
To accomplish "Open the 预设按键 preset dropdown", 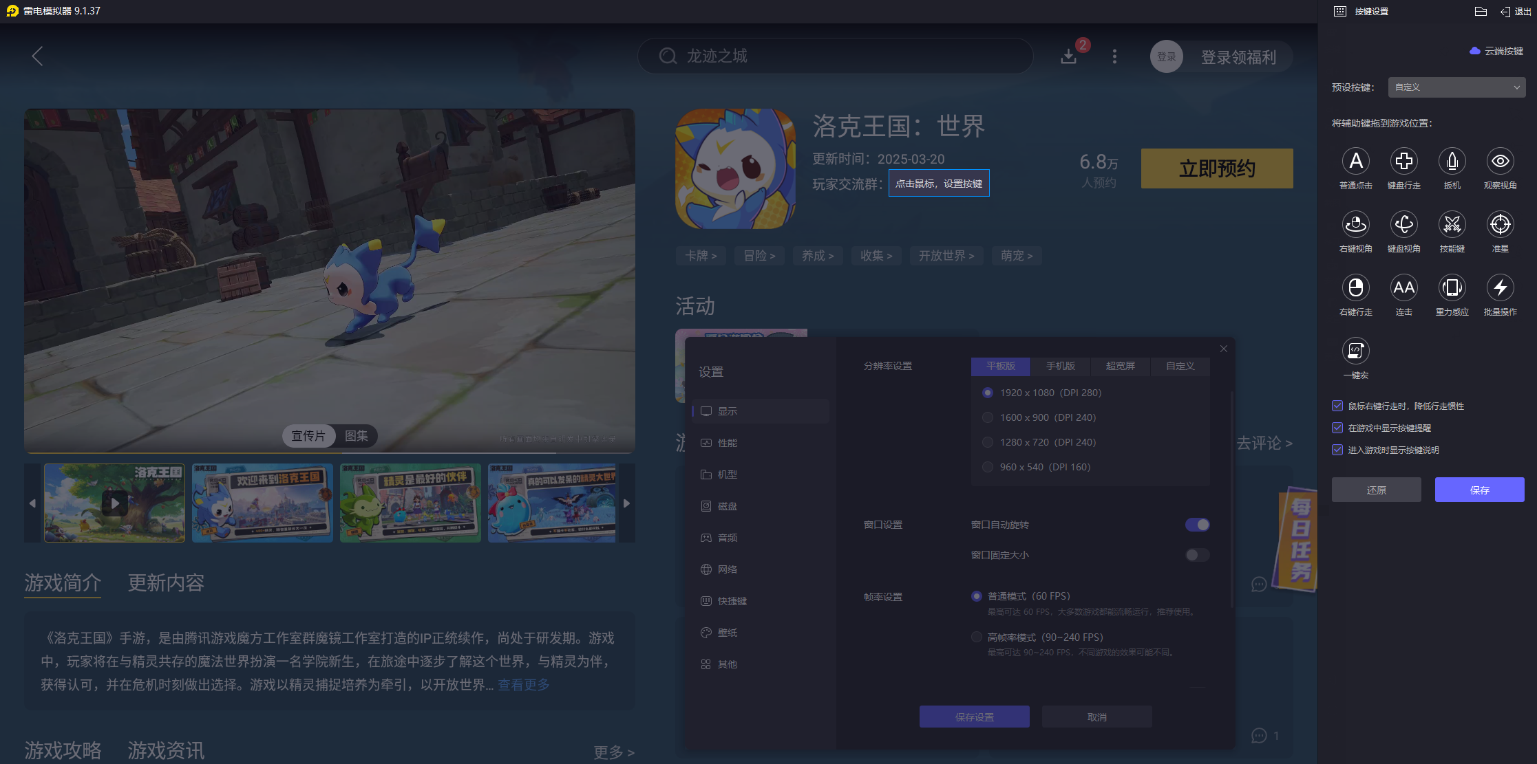I will click(x=1456, y=87).
